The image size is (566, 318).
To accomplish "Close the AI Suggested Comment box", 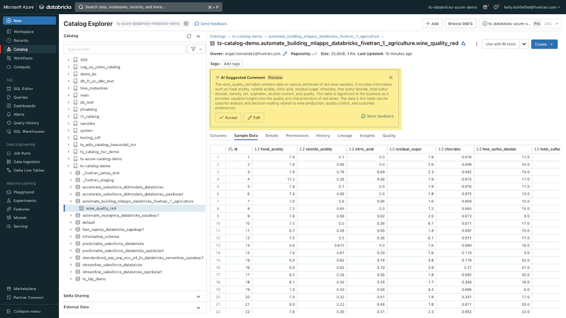I will coord(391,77).
